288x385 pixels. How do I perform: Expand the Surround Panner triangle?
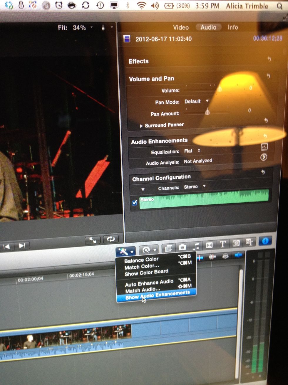tap(141, 126)
